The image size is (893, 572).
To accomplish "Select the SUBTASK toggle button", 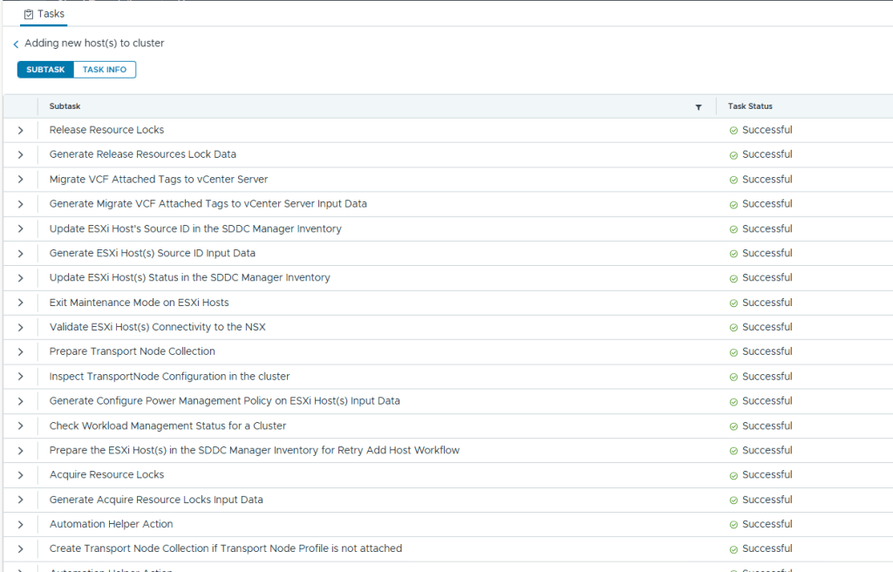I will pos(45,70).
